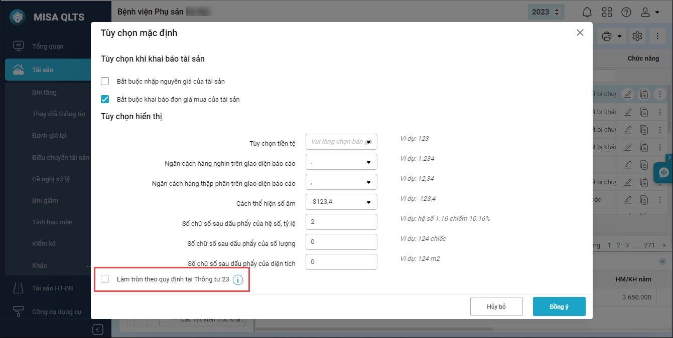Enable Làm tròn theo Thông tư 23 checkbox
The image size is (673, 338).
[x=105, y=279]
